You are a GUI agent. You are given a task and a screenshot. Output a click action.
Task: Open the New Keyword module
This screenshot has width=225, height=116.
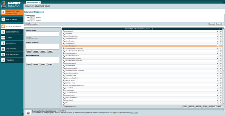[12, 19]
